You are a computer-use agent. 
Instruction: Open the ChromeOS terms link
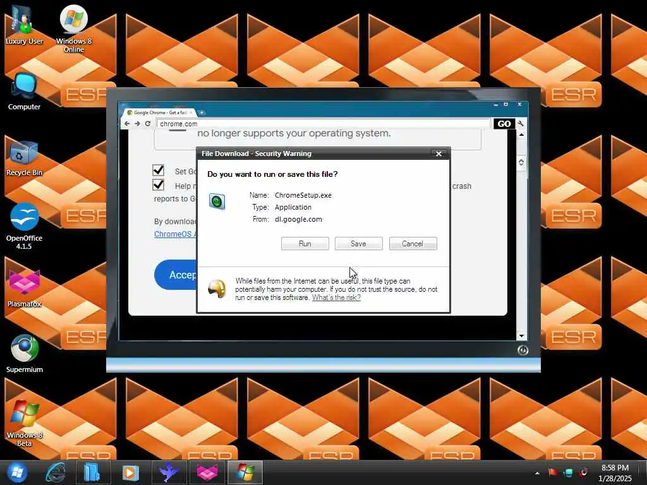point(175,234)
